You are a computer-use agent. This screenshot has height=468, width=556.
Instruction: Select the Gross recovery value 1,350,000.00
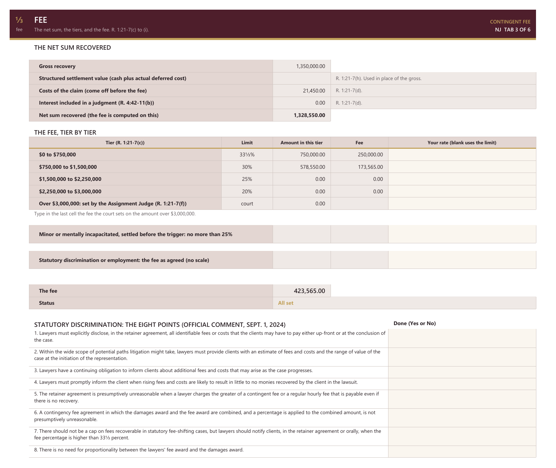coord(302,66)
